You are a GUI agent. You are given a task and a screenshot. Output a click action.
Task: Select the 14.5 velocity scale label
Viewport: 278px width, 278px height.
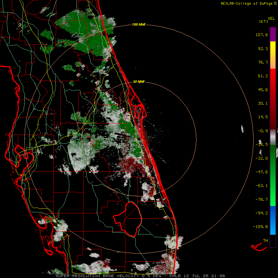(x=263, y=117)
